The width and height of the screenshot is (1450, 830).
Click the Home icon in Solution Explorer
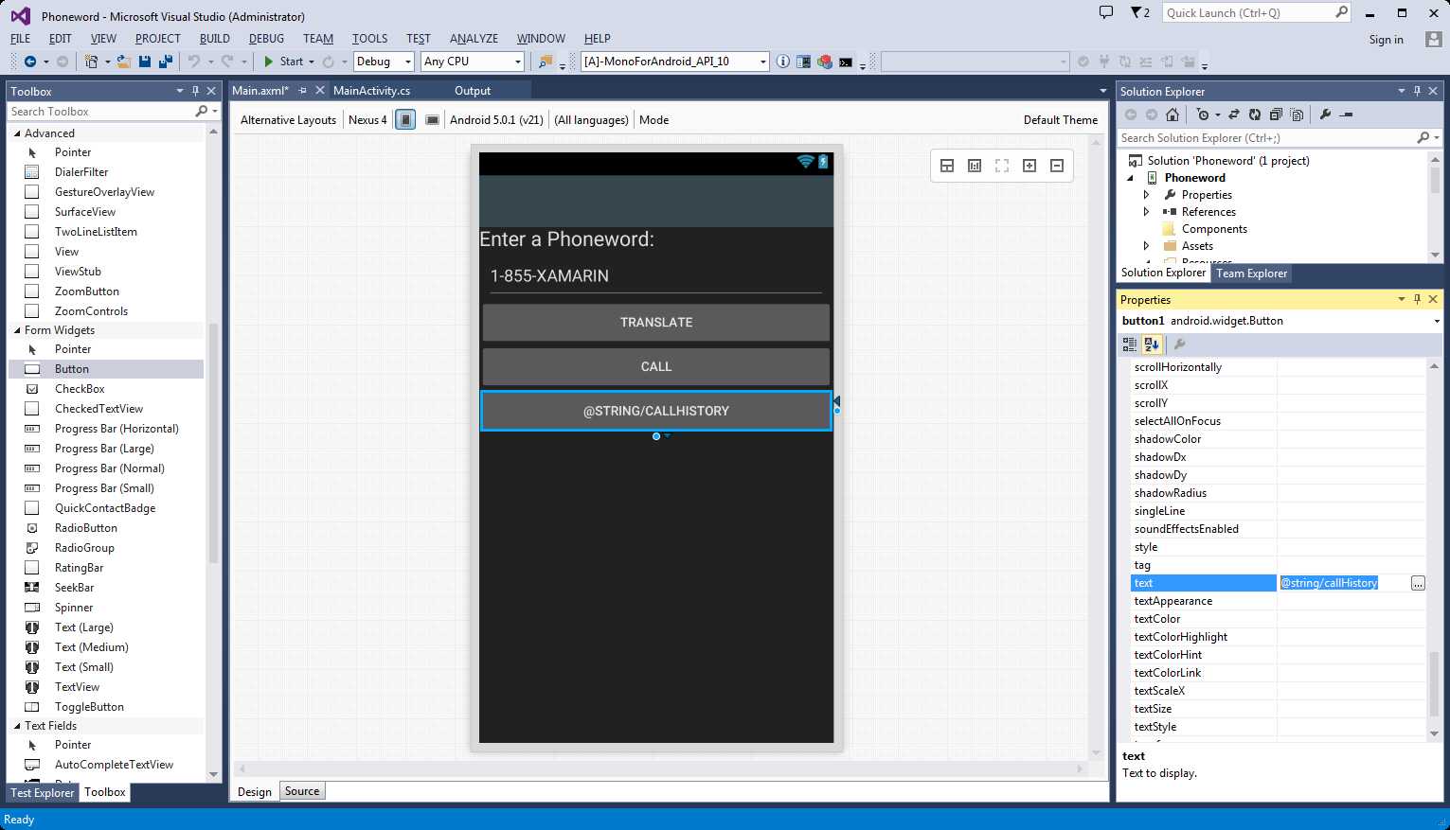tap(1173, 115)
